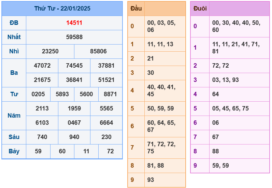Select second prize number 23250
The image size is (272, 188).
[50, 51]
